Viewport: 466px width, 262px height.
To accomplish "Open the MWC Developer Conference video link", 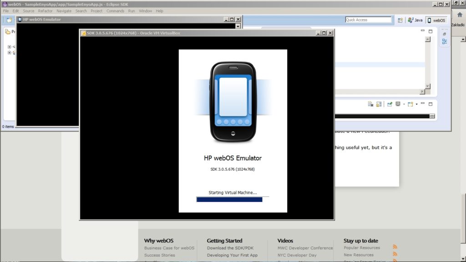I will (305, 248).
